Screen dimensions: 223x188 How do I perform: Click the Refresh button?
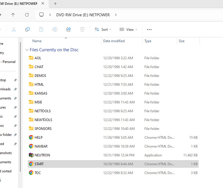tap(27, 15)
